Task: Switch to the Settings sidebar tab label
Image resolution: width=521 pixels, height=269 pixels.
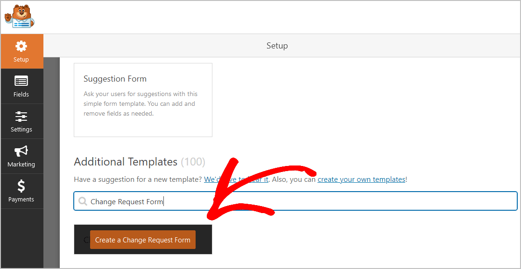Action: [21, 129]
